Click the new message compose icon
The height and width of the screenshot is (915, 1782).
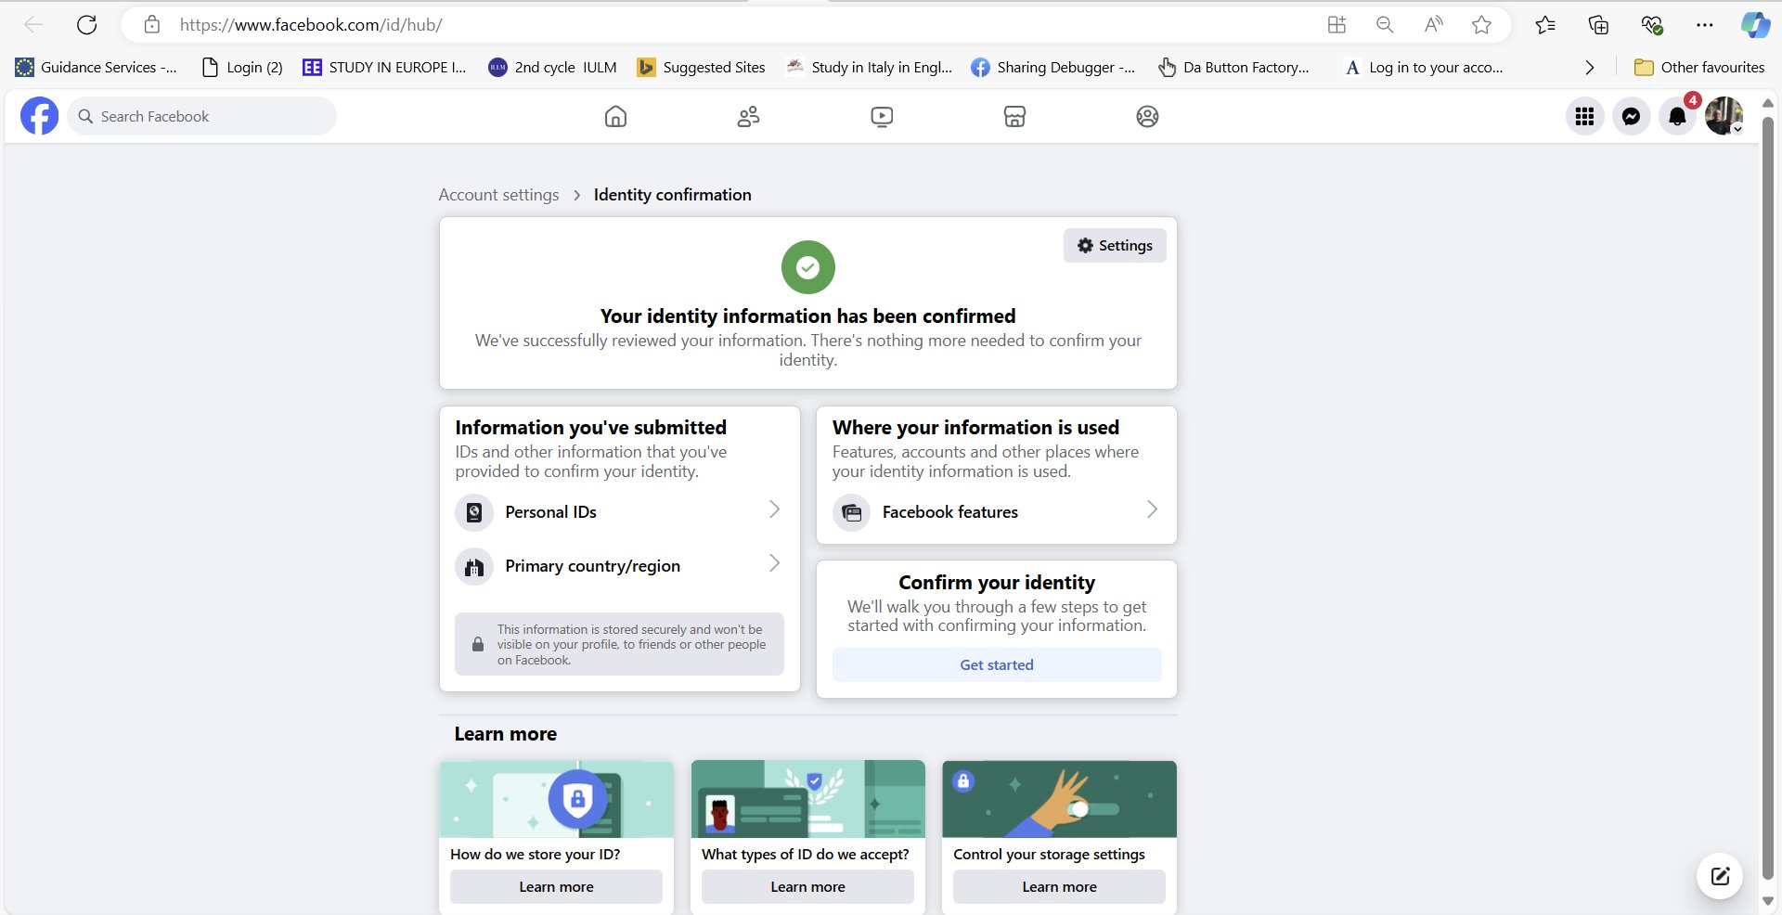pyautogui.click(x=1720, y=876)
